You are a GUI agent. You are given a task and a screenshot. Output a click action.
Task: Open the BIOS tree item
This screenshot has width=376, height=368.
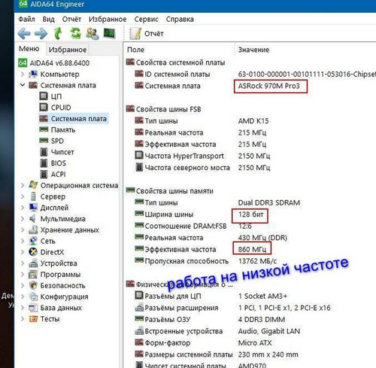pos(59,163)
